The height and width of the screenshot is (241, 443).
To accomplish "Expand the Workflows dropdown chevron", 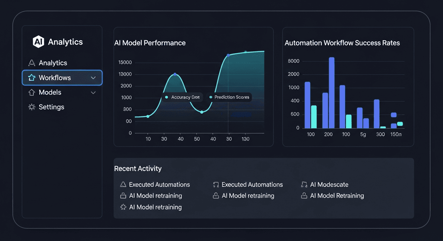I will point(93,78).
